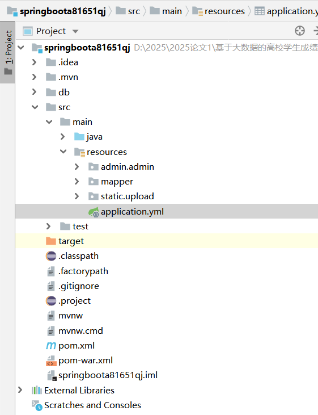Select the target folder name

point(71,241)
